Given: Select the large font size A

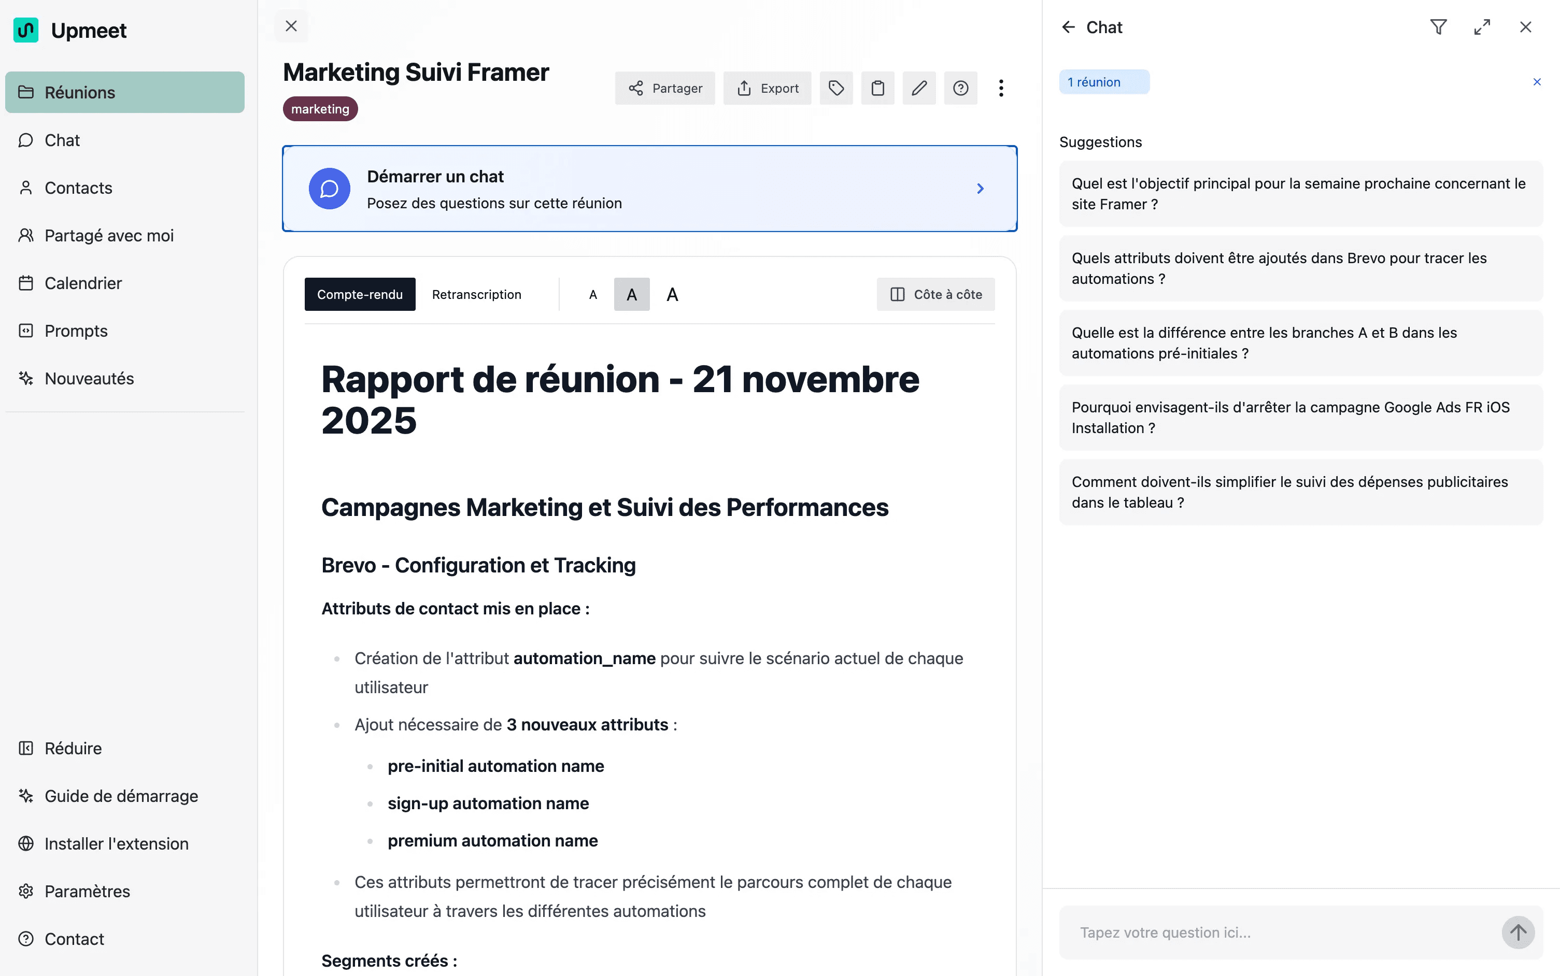Looking at the screenshot, I should (x=672, y=295).
